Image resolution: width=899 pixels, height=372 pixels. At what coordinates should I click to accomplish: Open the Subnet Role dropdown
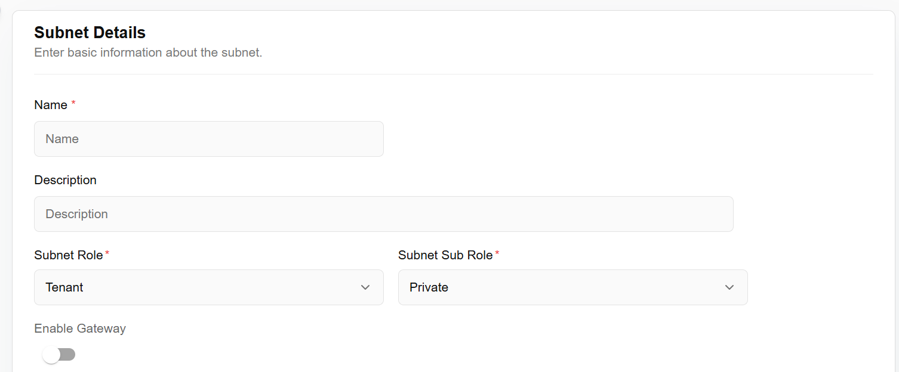coord(208,287)
